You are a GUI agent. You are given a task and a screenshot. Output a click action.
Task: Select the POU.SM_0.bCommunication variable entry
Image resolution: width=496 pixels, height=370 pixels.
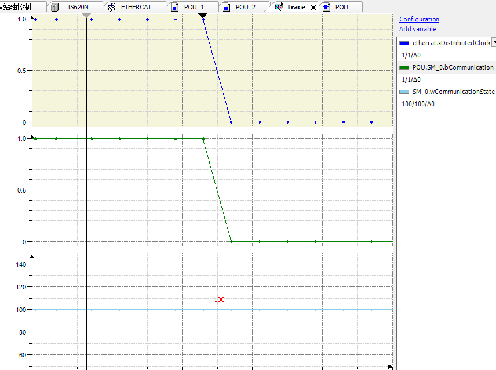pyautogui.click(x=452, y=67)
